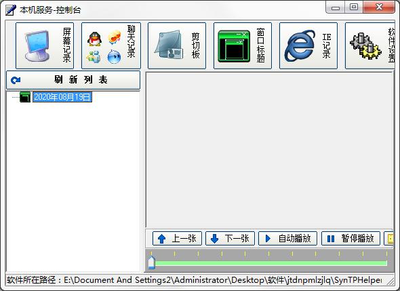Viewport: 400px width, 291px height.
Task: Go to next image with 下一张
Action: [230, 238]
